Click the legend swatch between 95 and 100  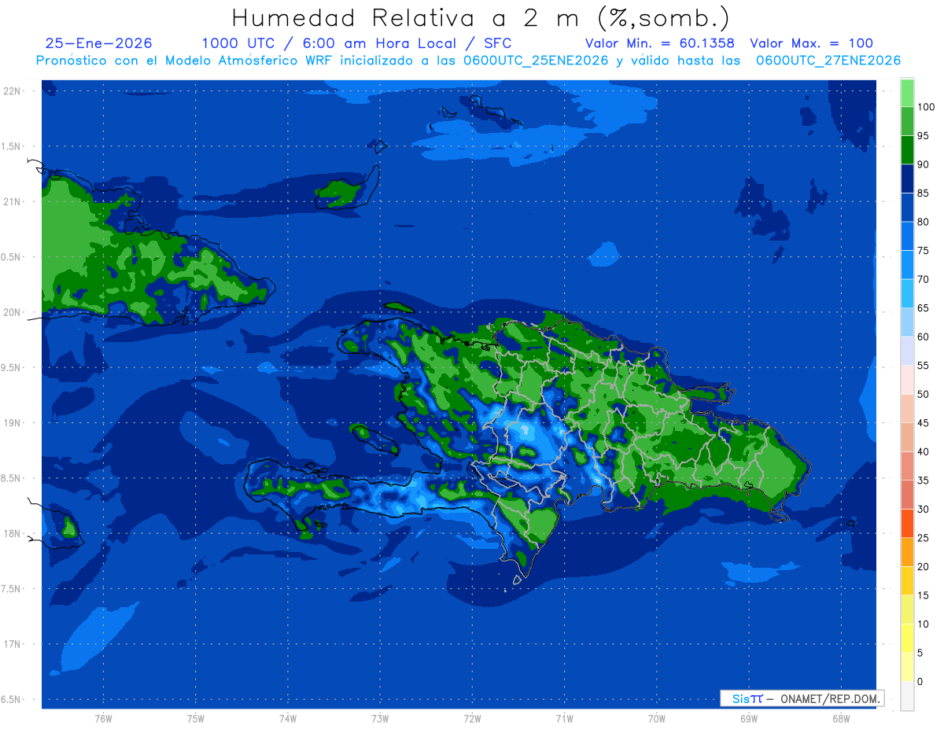coord(907,121)
